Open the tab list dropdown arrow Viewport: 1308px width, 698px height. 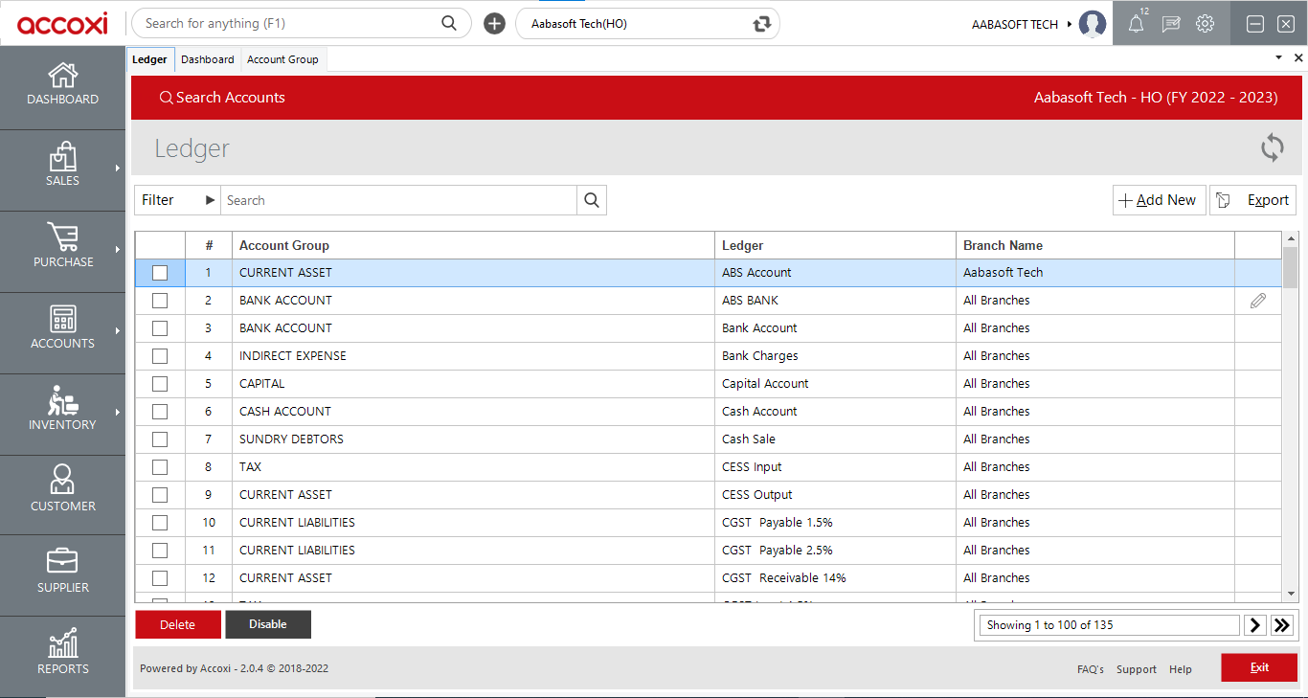click(1278, 58)
